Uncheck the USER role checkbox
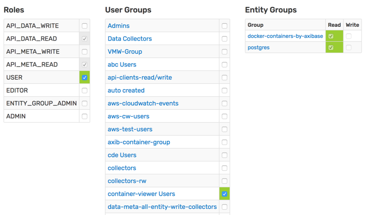 pyautogui.click(x=85, y=78)
